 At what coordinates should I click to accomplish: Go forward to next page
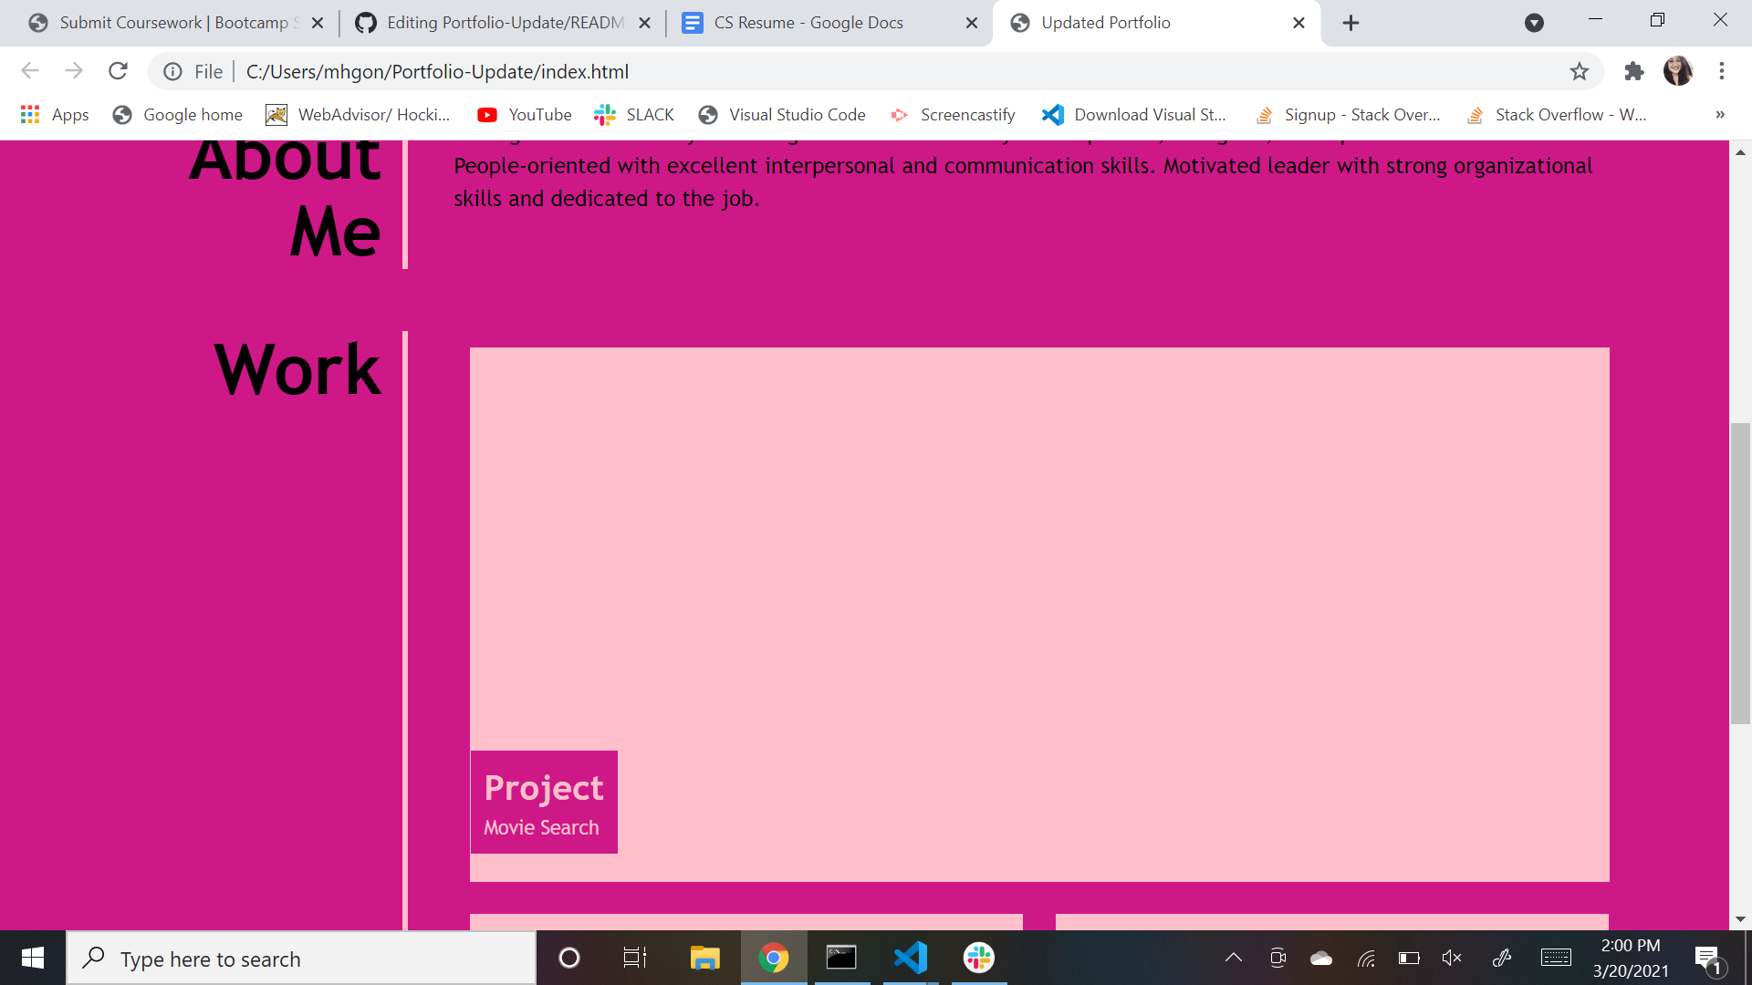(74, 71)
